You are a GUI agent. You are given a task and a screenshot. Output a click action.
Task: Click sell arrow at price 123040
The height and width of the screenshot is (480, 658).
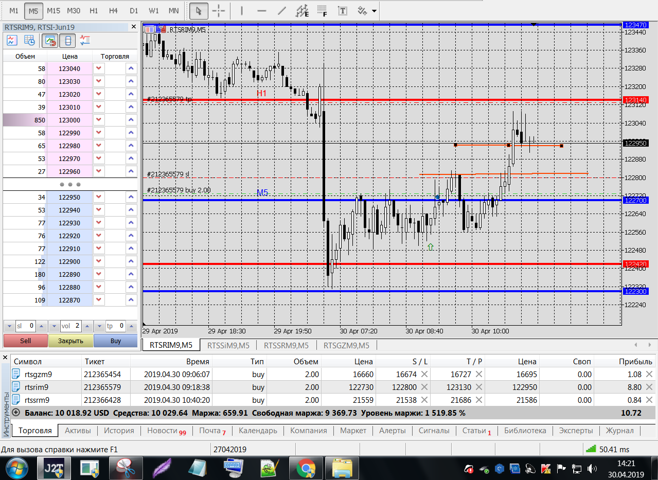99,68
